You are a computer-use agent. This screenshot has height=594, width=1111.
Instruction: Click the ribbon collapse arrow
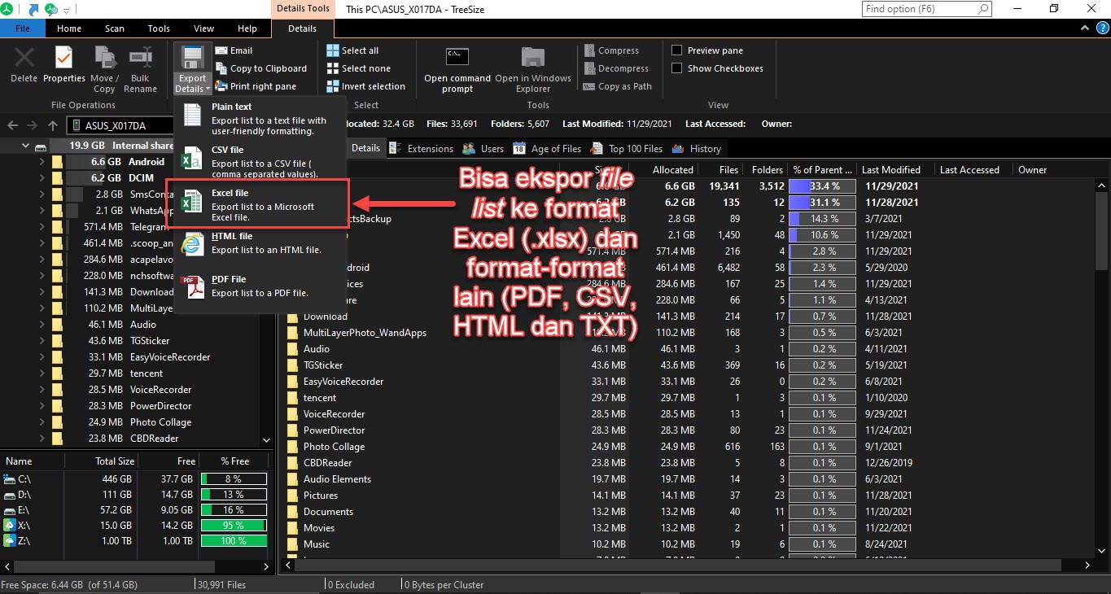(1083, 28)
